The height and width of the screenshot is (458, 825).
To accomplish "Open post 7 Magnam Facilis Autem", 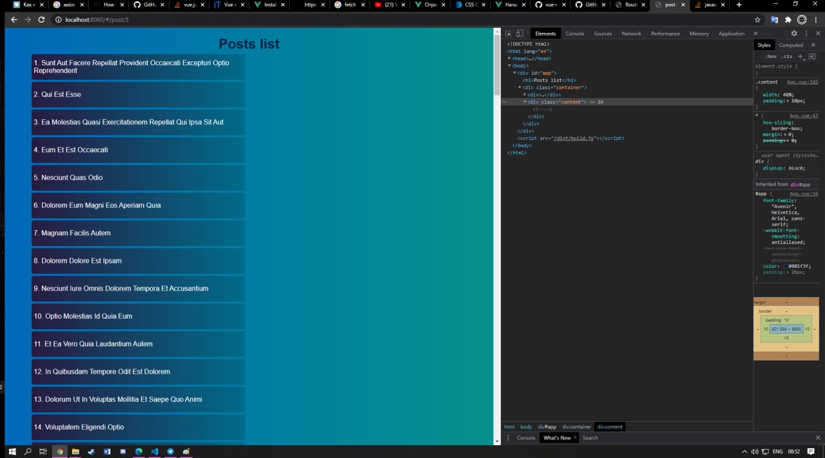I will click(139, 233).
